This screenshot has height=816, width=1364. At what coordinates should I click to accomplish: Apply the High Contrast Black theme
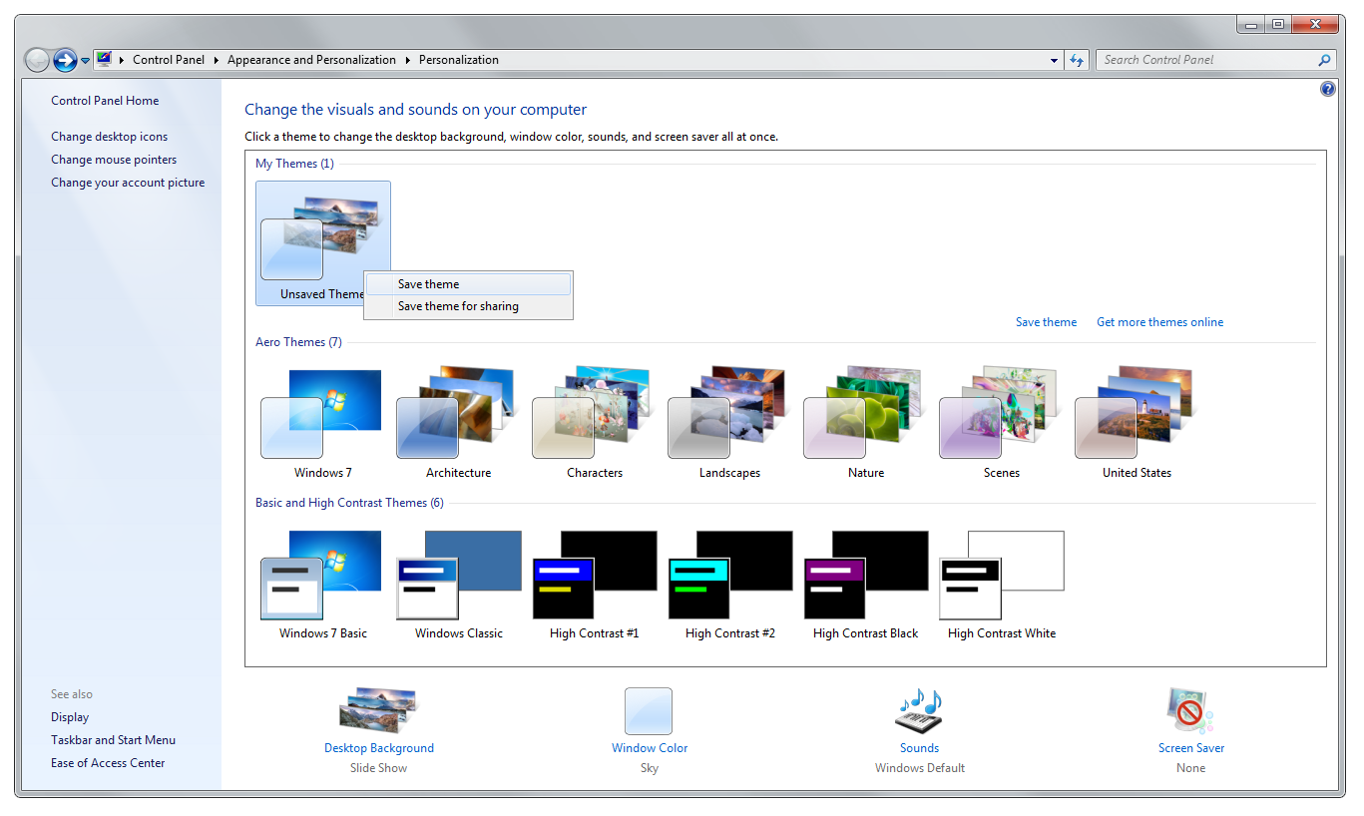click(x=865, y=584)
